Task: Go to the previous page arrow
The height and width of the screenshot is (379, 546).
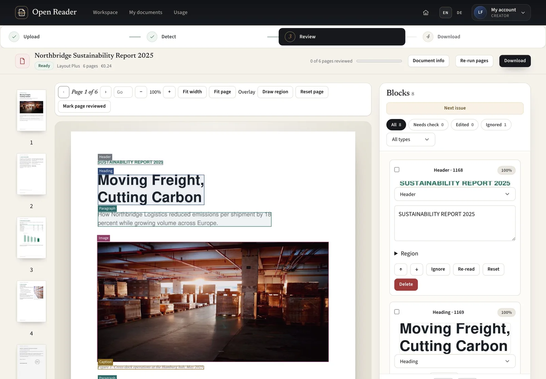Action: click(x=63, y=92)
